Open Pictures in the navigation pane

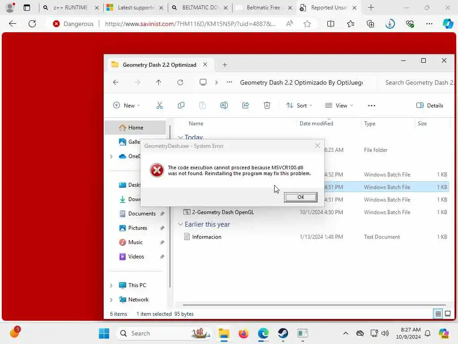(x=137, y=228)
